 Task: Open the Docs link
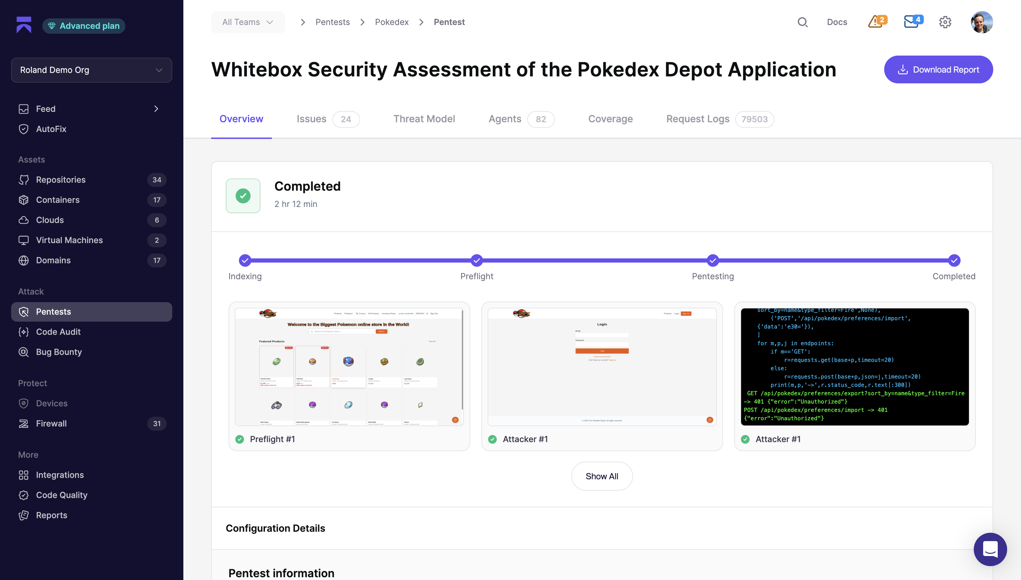pyautogui.click(x=837, y=22)
